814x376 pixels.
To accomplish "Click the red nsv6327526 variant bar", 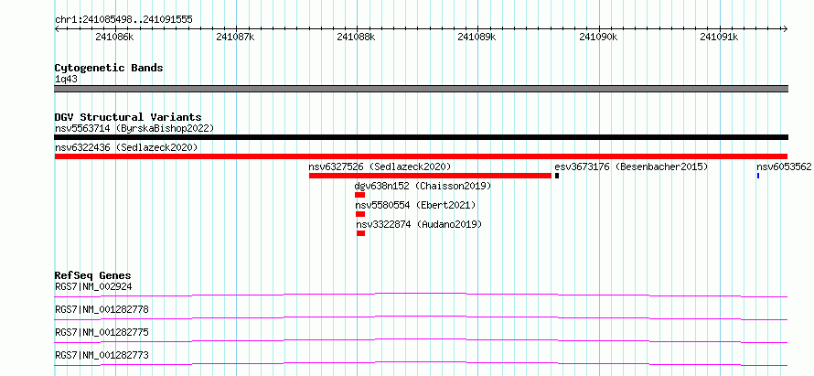I will pos(430,176).
